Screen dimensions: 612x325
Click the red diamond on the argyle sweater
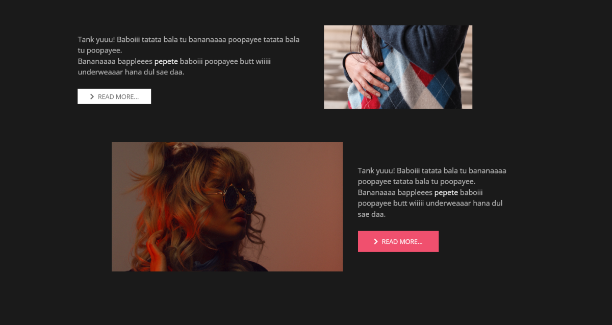(x=422, y=74)
